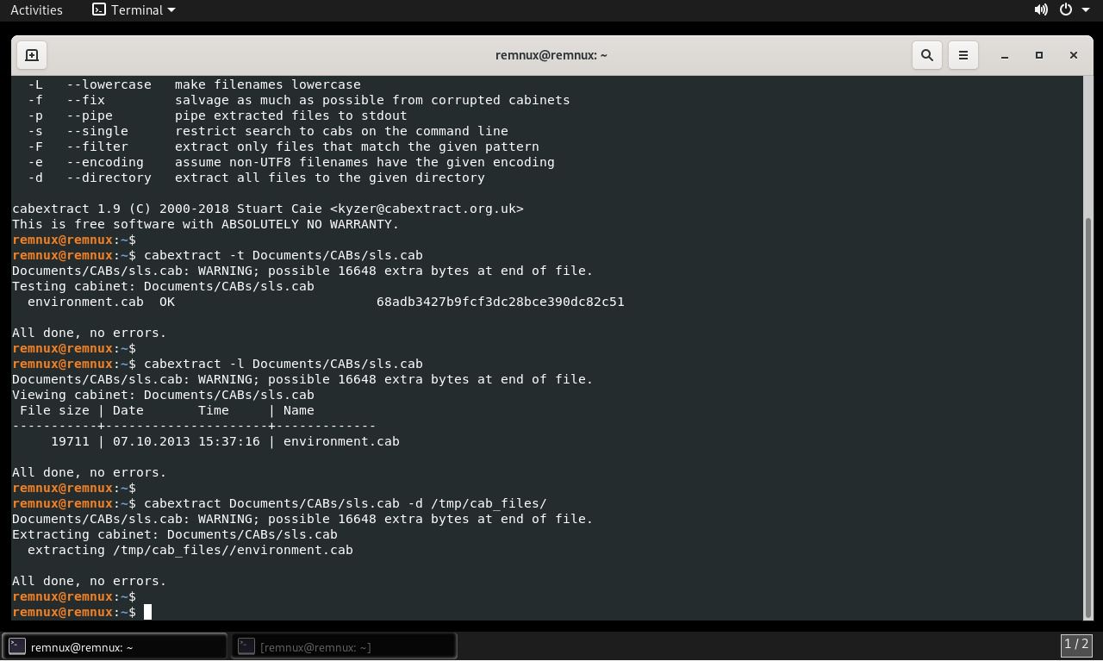Maximize the terminal window
The image size is (1103, 661).
click(1039, 55)
